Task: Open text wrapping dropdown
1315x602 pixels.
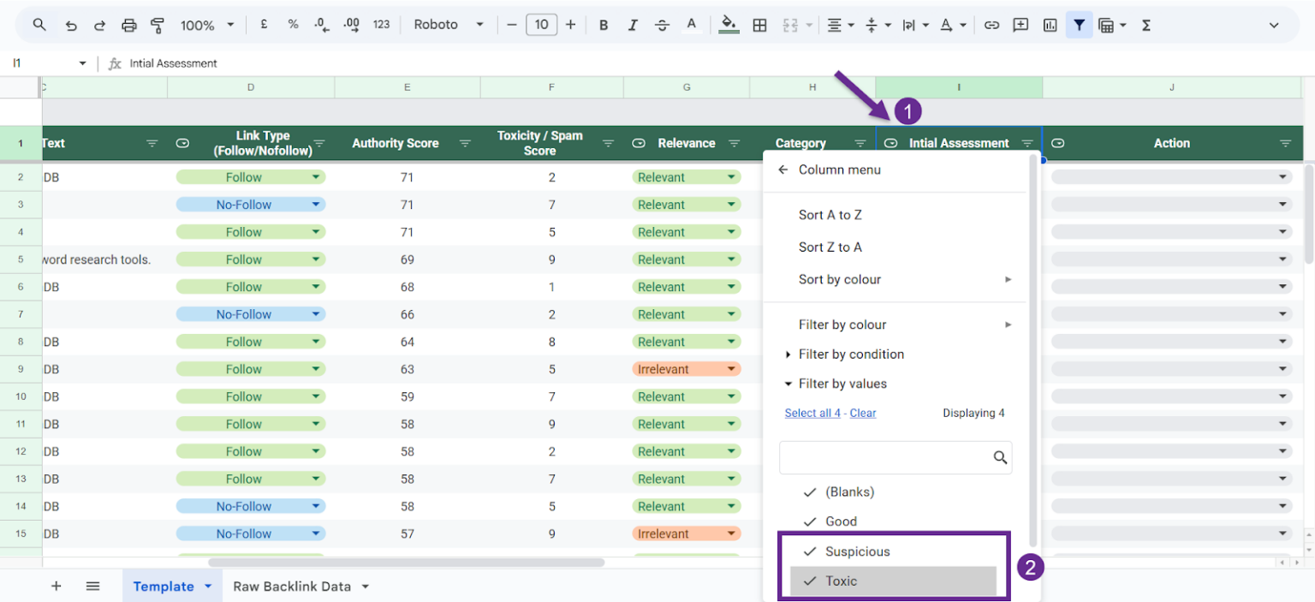Action: click(x=914, y=25)
